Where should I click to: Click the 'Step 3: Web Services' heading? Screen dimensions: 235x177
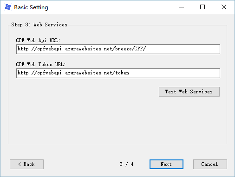point(39,24)
